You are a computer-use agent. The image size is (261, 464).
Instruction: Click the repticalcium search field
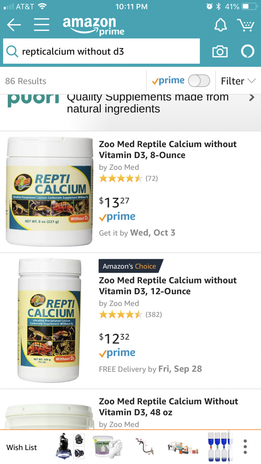click(106, 52)
